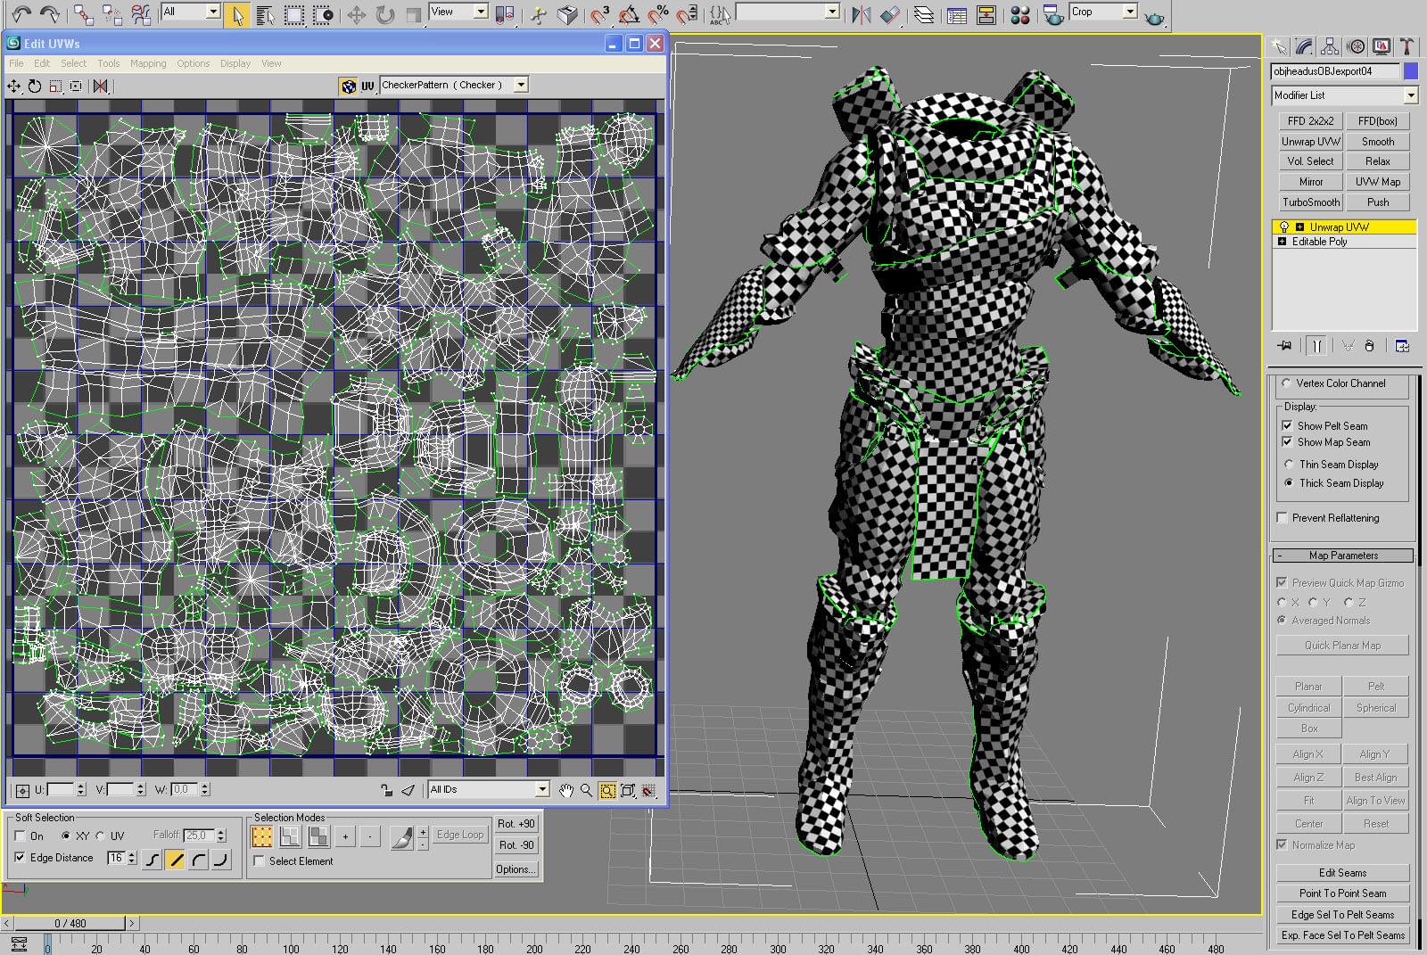
Task: Choose the Select and Move tool
Action: [356, 15]
